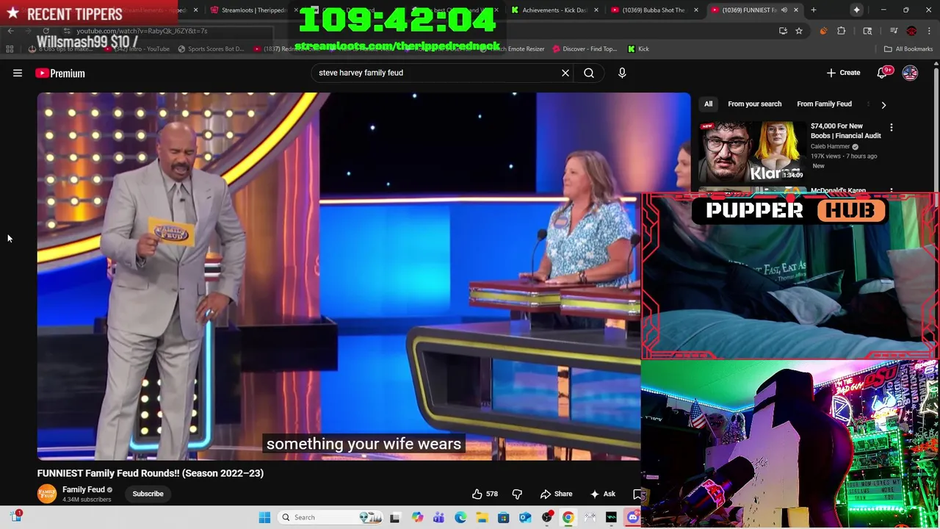Switch to Streamloots browser tab
Image resolution: width=940 pixels, height=529 pixels.
click(x=254, y=10)
